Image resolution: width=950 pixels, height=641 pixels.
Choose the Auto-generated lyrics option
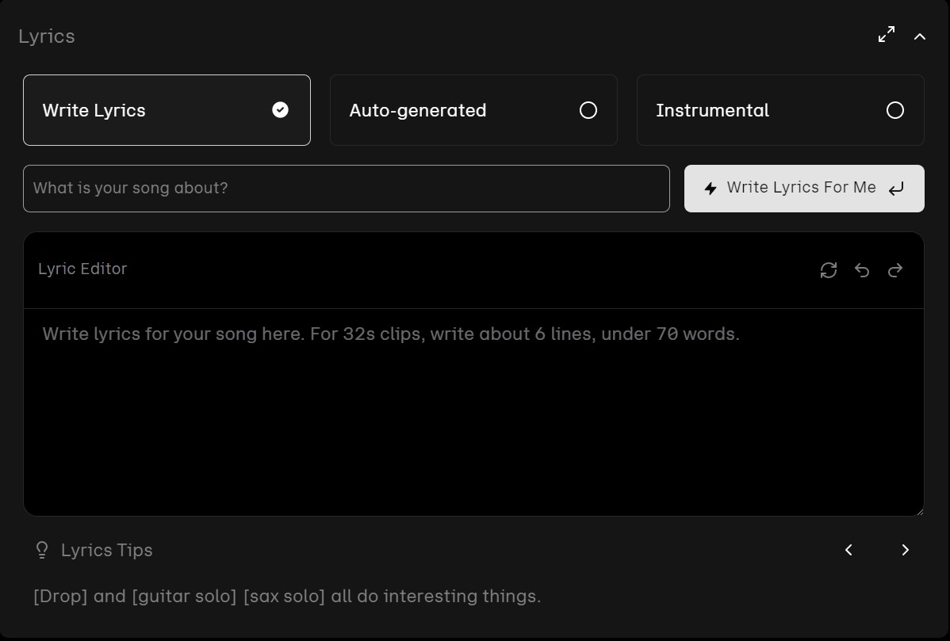(473, 110)
